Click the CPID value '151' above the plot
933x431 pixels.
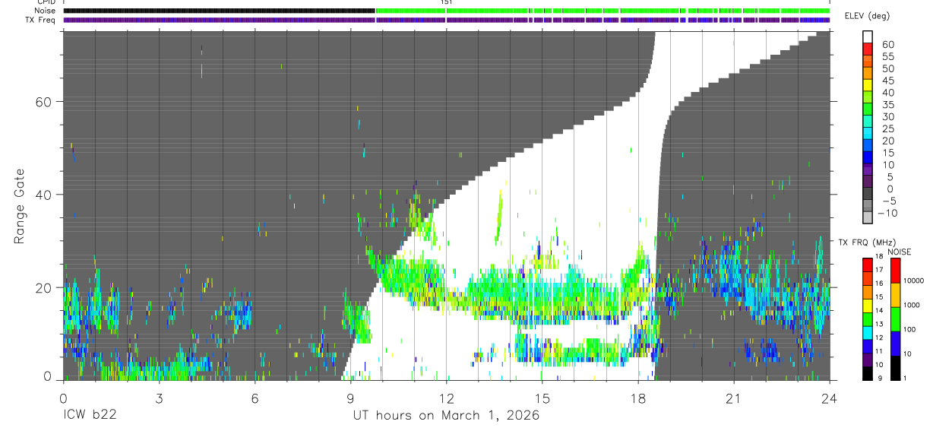point(447,3)
